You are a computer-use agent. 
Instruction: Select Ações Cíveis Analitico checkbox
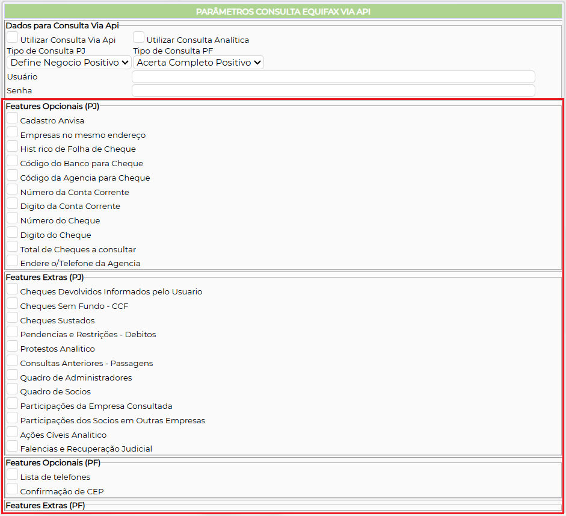pos(12,432)
